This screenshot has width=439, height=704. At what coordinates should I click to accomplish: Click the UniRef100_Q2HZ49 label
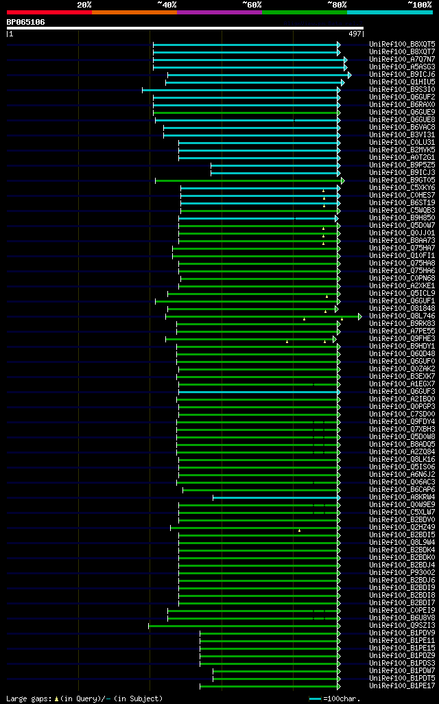pos(402,527)
